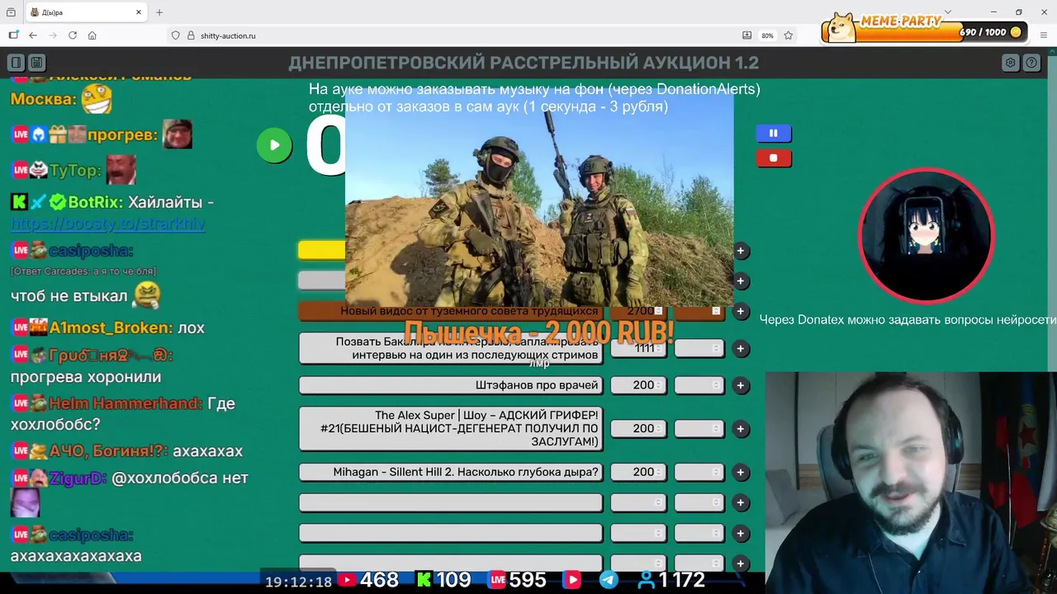Screen dimensions: 1057x594
Task: Adjust 'Штэфанов про врачей' 200 amount stepper
Action: tap(658, 385)
